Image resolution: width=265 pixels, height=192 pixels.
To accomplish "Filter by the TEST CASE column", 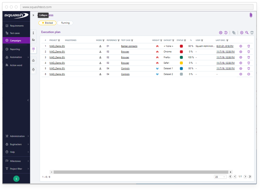I will point(132,40).
